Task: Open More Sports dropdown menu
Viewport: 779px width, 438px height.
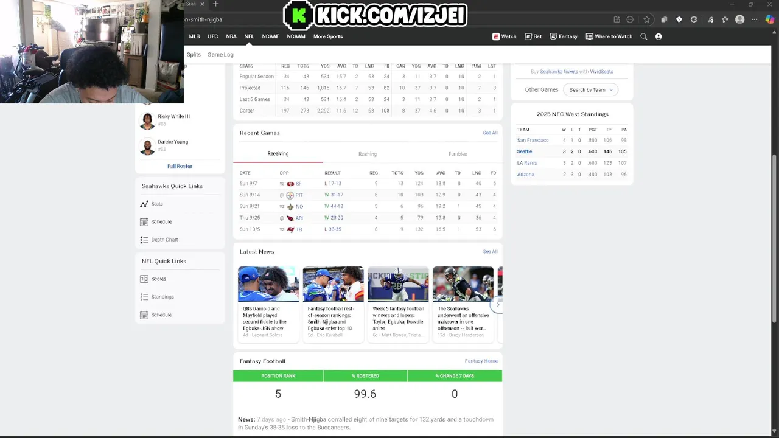Action: (328, 36)
